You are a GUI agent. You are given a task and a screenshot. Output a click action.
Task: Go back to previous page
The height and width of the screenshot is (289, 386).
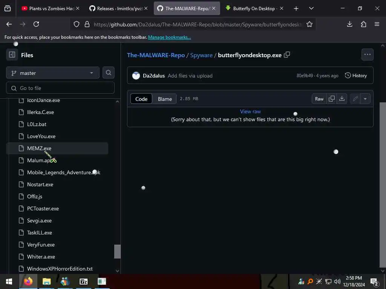point(9,24)
